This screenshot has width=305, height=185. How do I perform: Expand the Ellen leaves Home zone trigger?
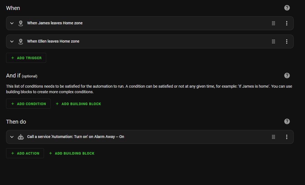point(12,41)
